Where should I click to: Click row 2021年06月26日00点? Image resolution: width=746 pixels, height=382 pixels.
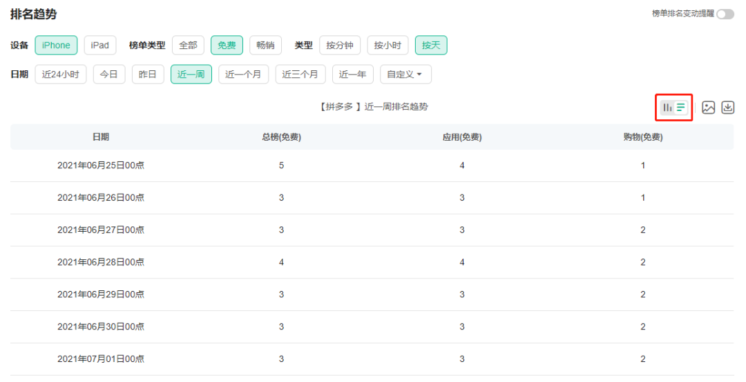click(x=372, y=198)
